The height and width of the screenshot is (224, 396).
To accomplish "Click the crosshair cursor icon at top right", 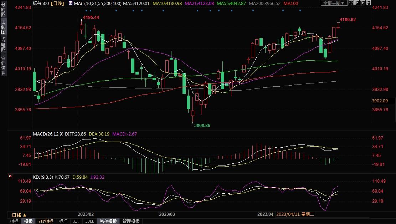I will click(351, 3).
